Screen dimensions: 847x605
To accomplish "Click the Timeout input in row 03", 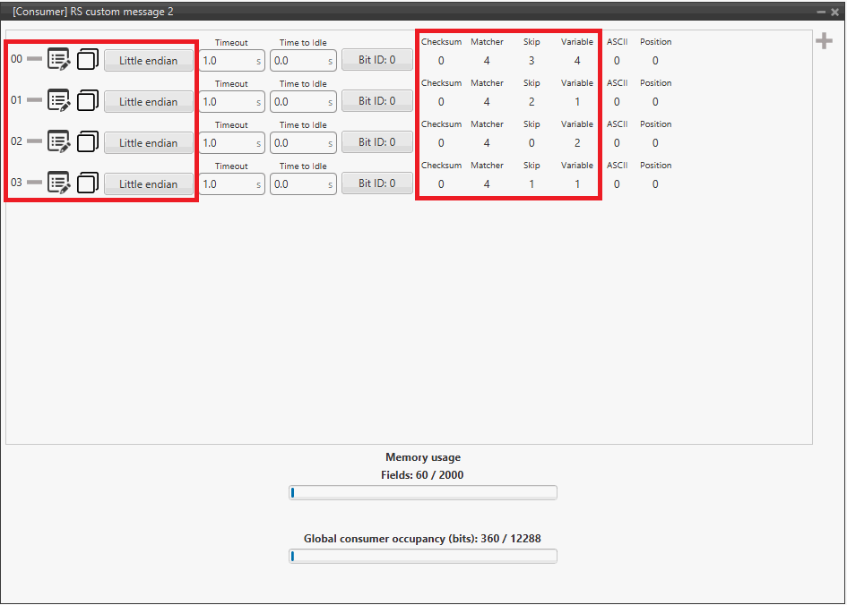I will (x=226, y=184).
